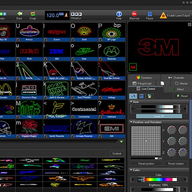Click the first X rotation knob
Image resolution: width=192 pixels, height=192 pixels.
coord(172,130)
